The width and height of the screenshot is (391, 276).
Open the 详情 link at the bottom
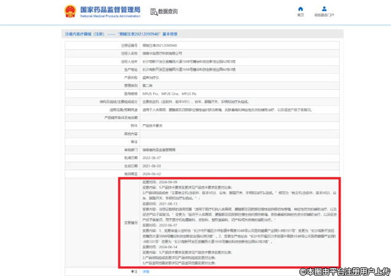pos(146,270)
